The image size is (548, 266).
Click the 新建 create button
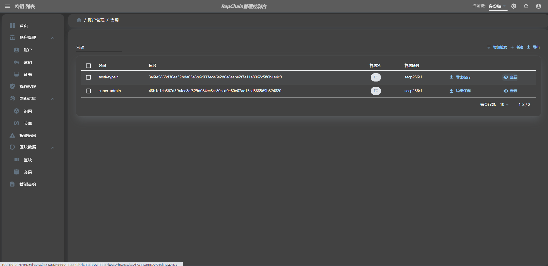517,47
